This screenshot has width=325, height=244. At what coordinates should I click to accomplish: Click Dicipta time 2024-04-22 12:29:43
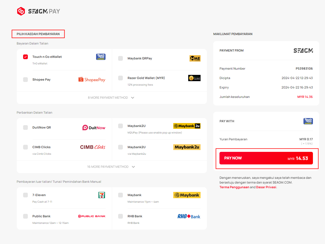pyautogui.click(x=297, y=78)
